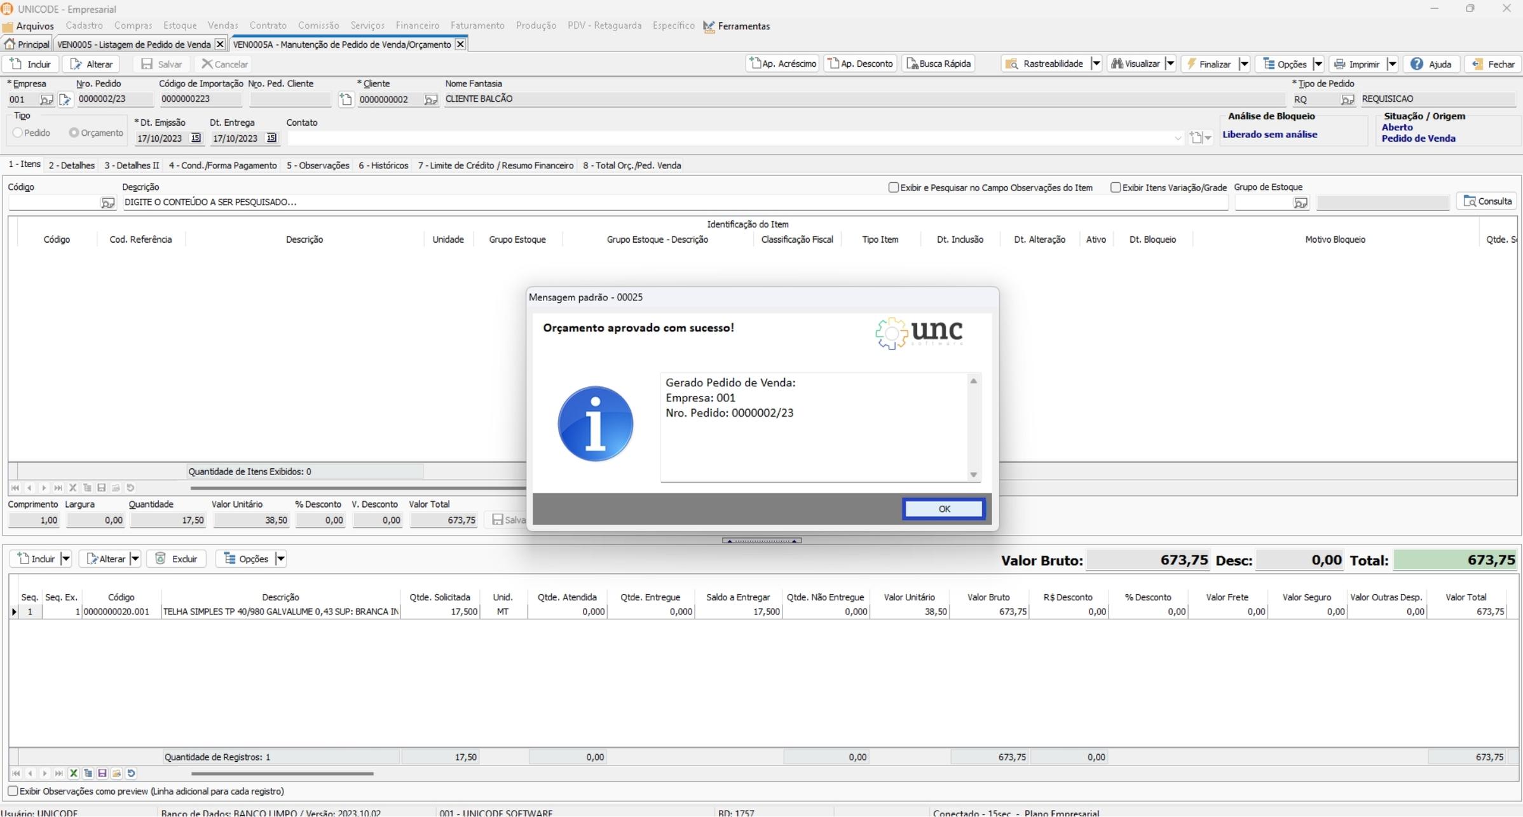Enable Exibir Itens Variação/Grade checkbox
Viewport: 1523px width, 817px height.
1115,187
